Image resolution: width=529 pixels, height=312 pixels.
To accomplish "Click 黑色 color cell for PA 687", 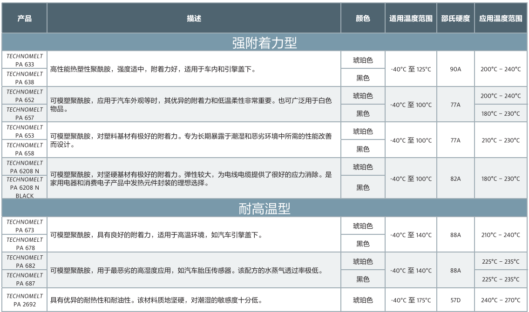I will tap(363, 279).
